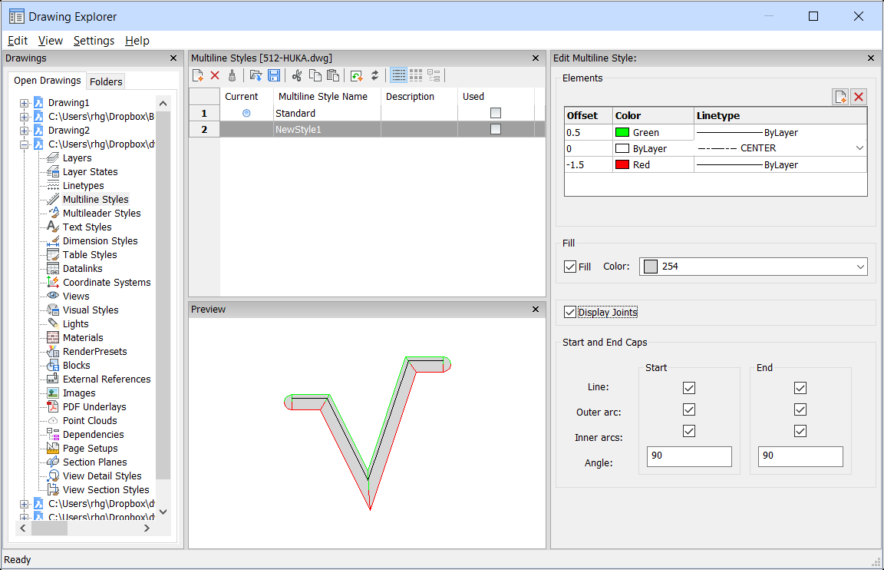
Task: Click the red Delete icon in styles toolbar
Action: (x=215, y=75)
